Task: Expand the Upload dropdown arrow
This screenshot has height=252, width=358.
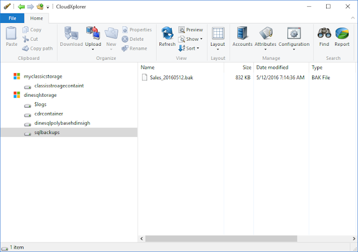Action: click(93, 50)
